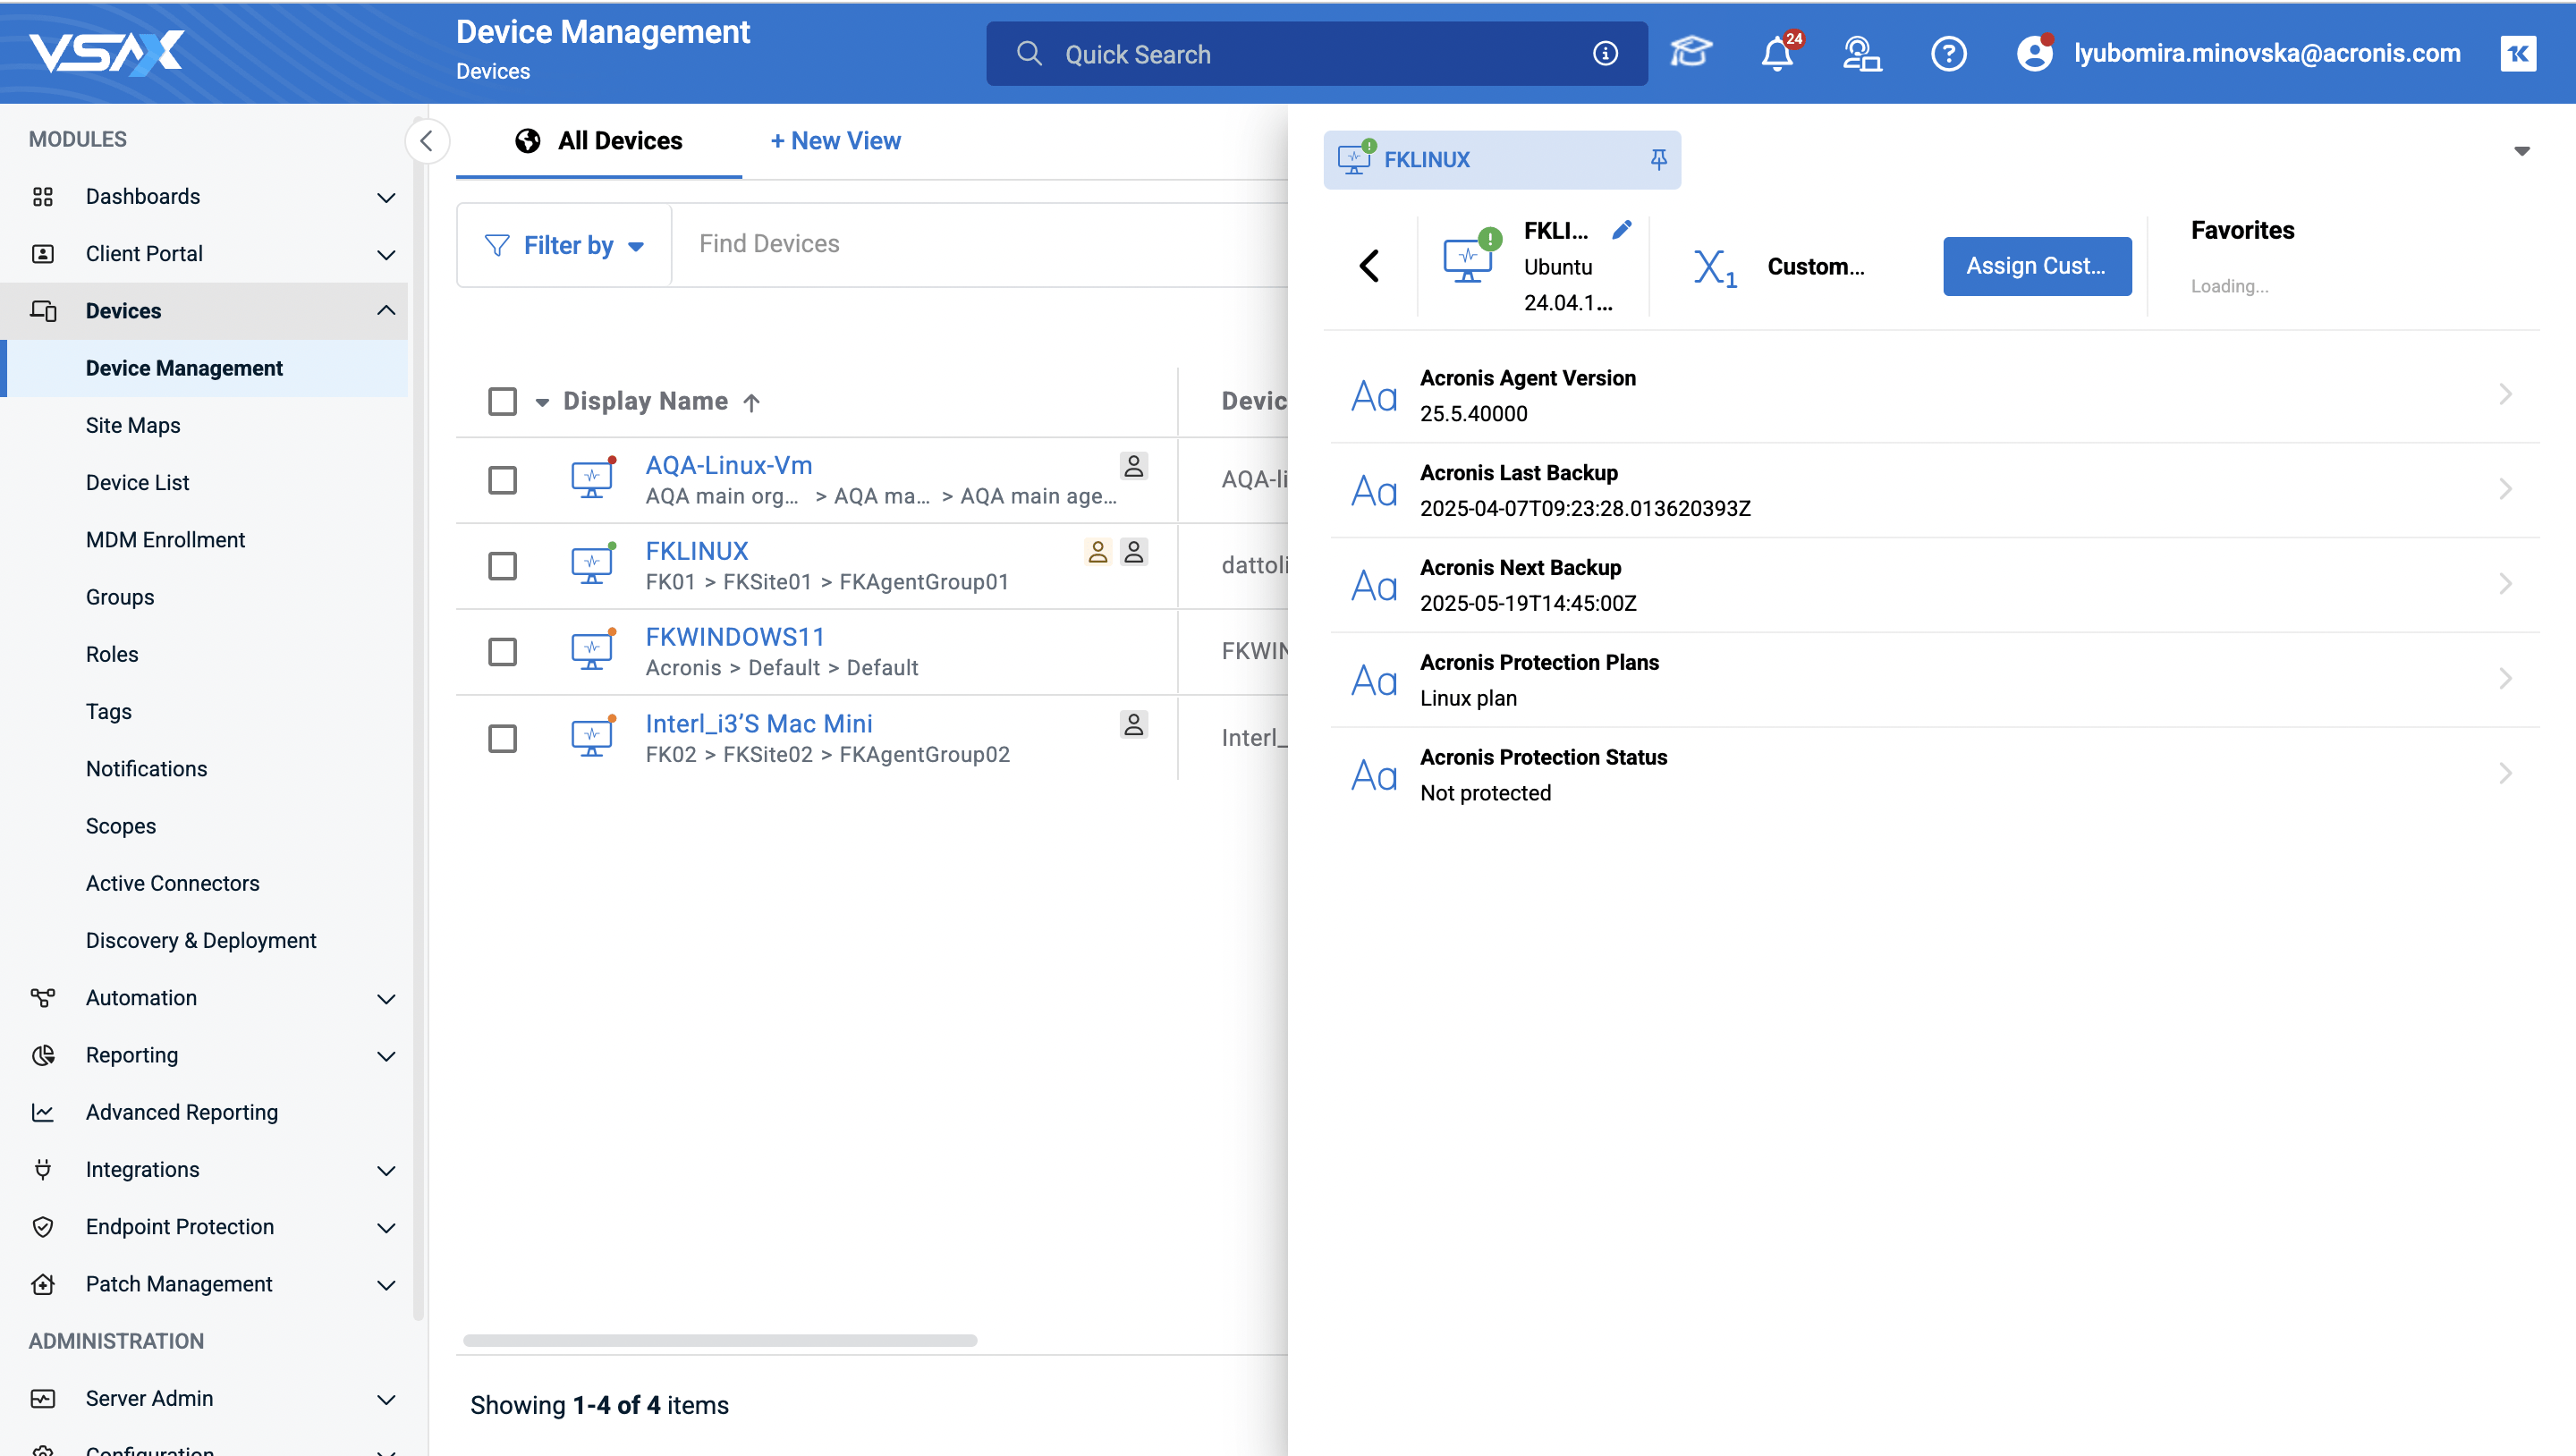
Task: Open Acronis Protection Plans field
Action: pos(1934,679)
